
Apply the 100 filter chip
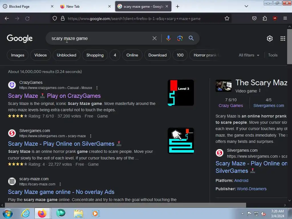pos(180,55)
